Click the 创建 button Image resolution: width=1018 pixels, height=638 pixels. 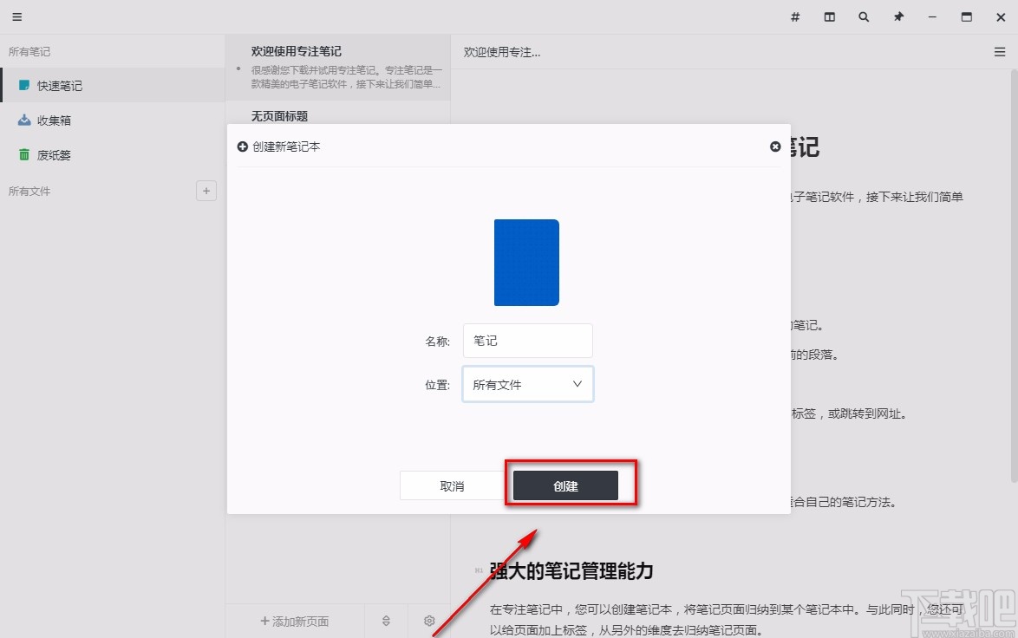(x=565, y=485)
